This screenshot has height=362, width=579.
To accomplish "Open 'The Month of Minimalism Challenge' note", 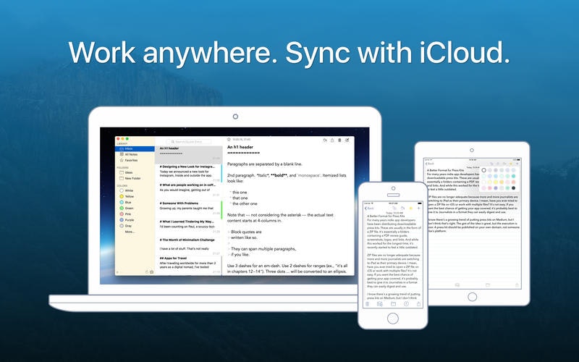I will pos(188,246).
